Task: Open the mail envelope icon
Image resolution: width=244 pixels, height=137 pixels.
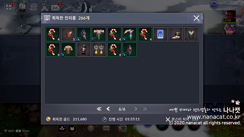Action: click(55, 7)
